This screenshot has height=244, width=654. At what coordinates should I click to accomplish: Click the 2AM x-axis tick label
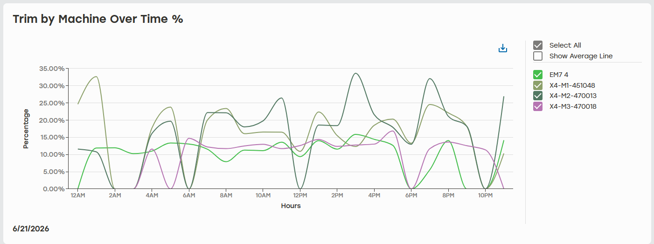click(x=115, y=195)
